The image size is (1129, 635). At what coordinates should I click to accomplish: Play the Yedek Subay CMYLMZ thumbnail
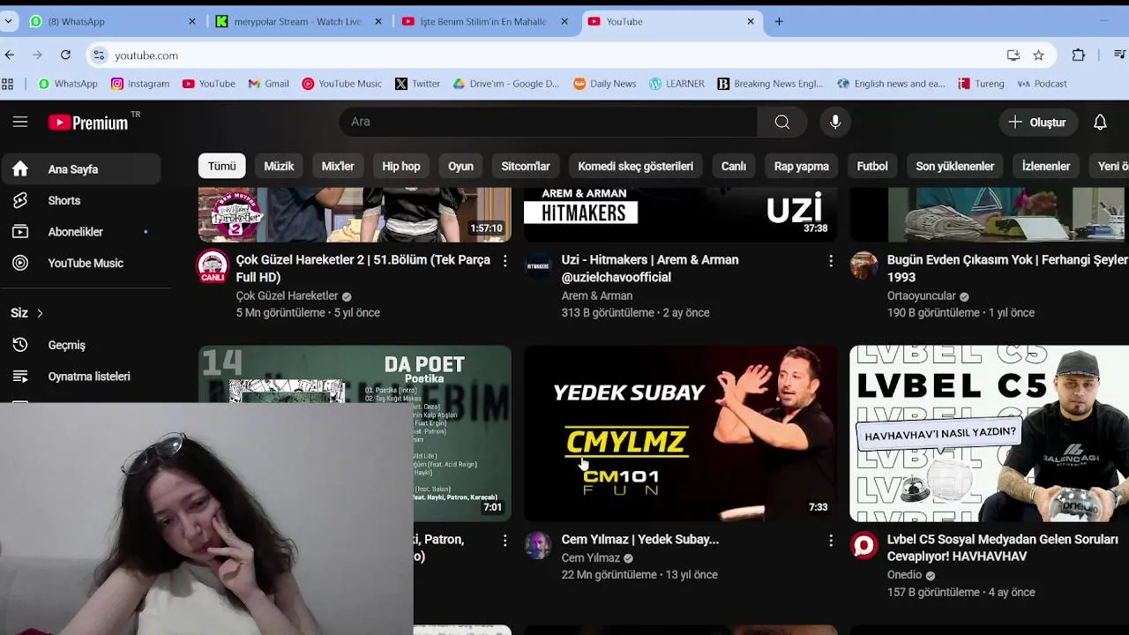point(680,433)
